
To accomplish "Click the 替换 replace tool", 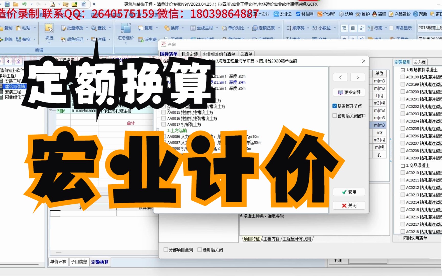I will (23, 39).
